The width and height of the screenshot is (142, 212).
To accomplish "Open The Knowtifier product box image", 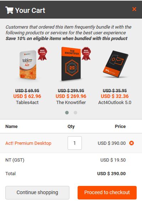I will (71, 64).
